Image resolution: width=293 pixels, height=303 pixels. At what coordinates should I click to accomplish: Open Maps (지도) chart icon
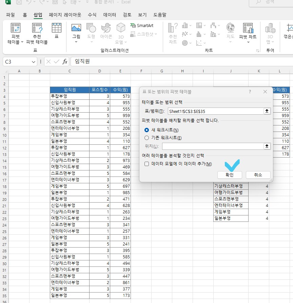[x=230, y=28]
